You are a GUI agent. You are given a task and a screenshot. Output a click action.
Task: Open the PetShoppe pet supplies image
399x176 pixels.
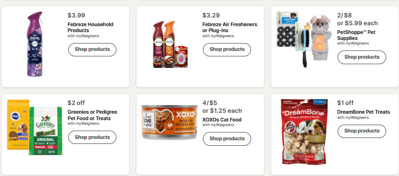[x=304, y=39]
